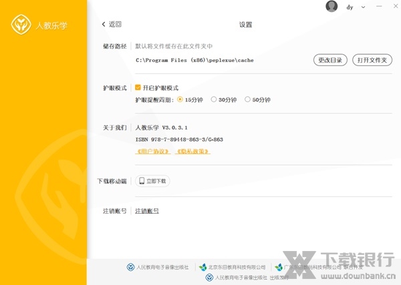
Task: Open the user avatar profile picture
Action: [331, 6]
